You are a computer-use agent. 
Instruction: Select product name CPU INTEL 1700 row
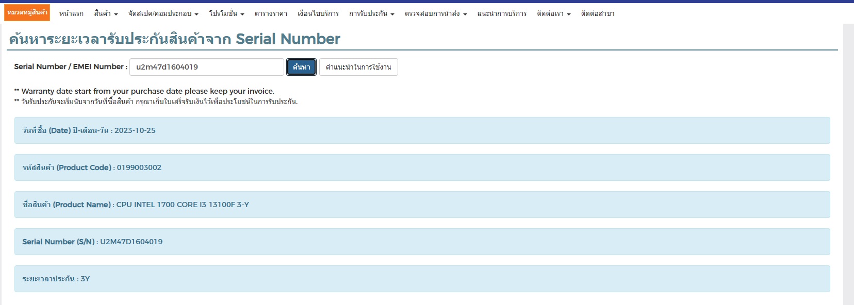[422, 205]
